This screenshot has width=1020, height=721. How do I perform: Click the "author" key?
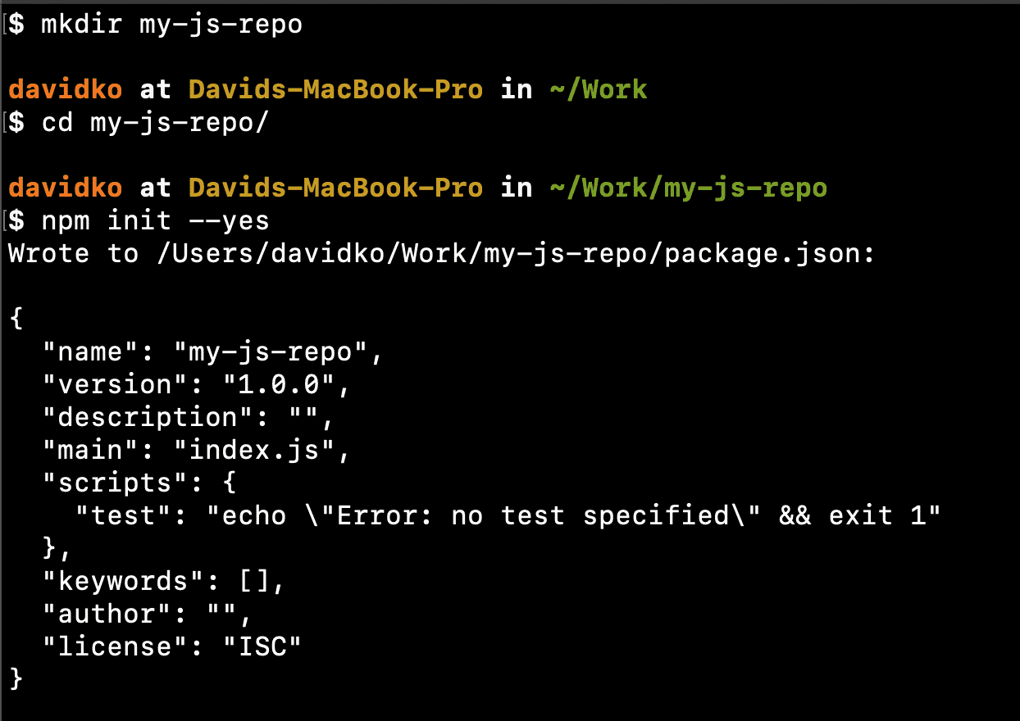tap(106, 614)
